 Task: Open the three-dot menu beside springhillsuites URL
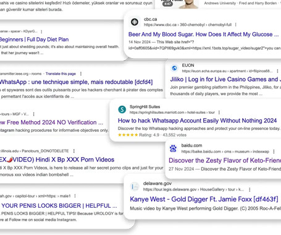tap(219, 113)
